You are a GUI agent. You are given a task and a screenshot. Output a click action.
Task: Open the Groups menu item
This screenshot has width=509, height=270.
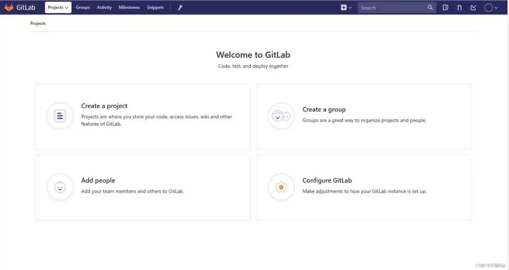(x=83, y=7)
